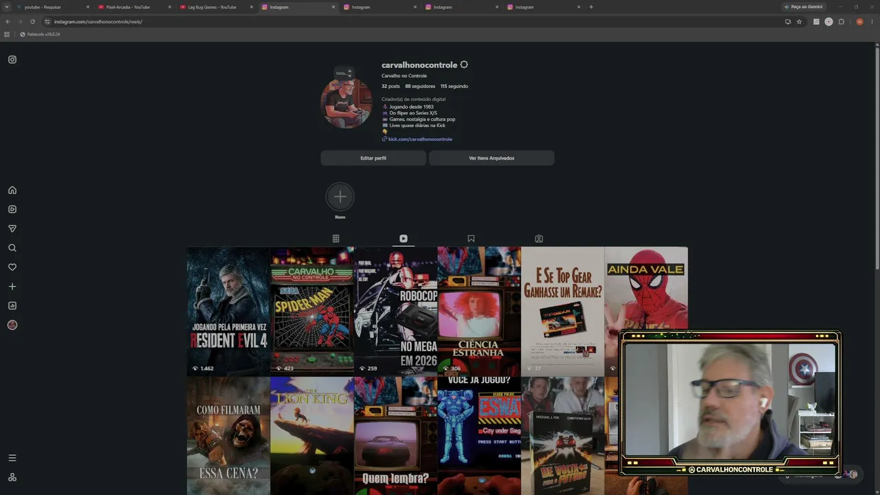Open profile via sidebar avatar icon

click(x=12, y=325)
